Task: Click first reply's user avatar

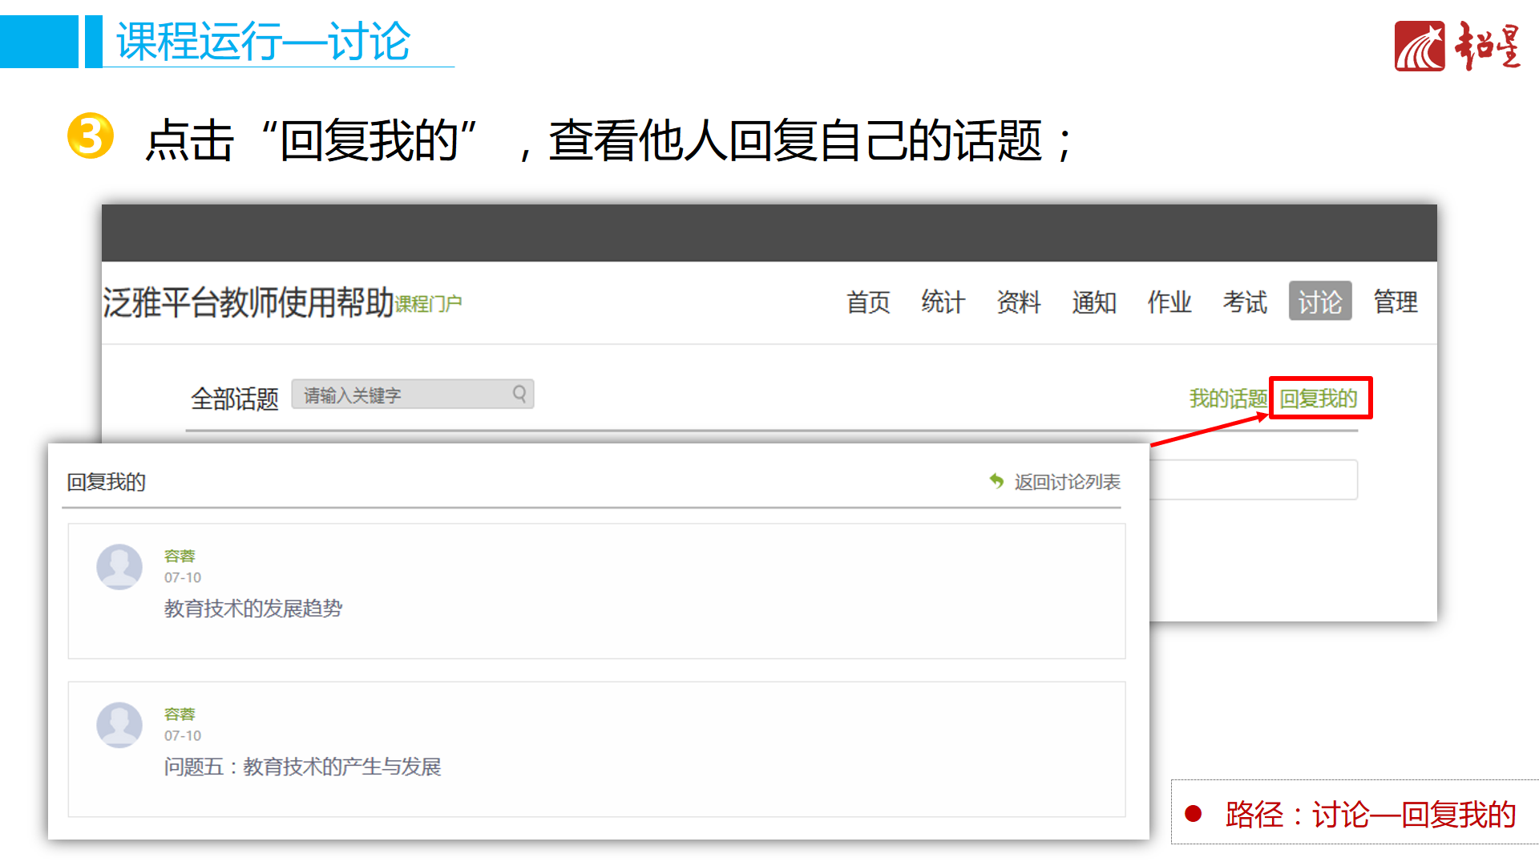Action: tap(119, 567)
